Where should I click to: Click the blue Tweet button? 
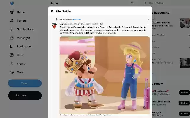25,83
